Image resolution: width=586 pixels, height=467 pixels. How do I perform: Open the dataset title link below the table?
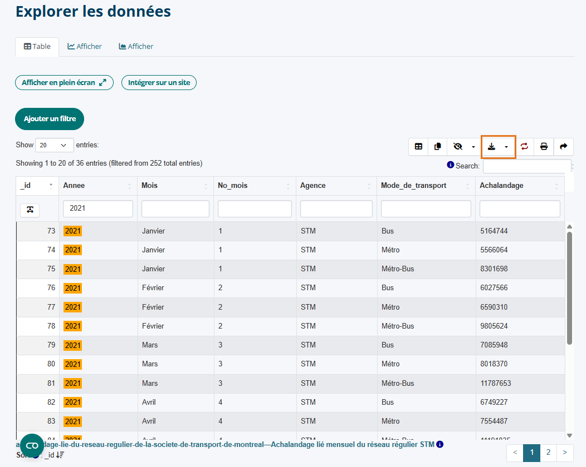pyautogui.click(x=226, y=444)
